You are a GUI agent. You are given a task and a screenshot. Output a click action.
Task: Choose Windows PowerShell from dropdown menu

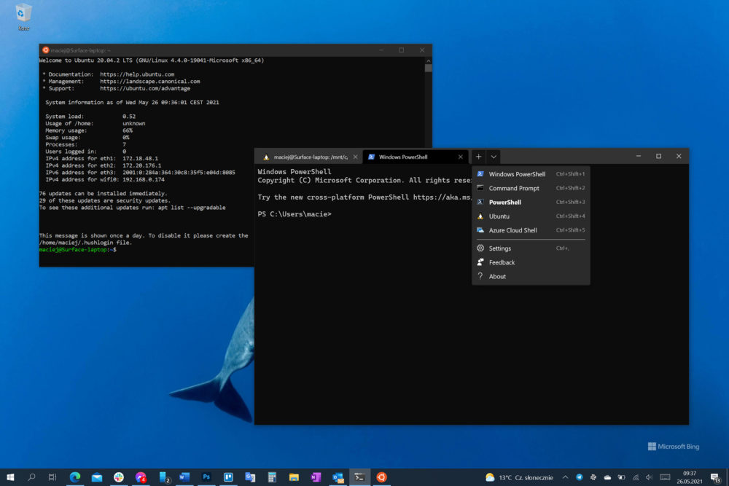[531, 174]
